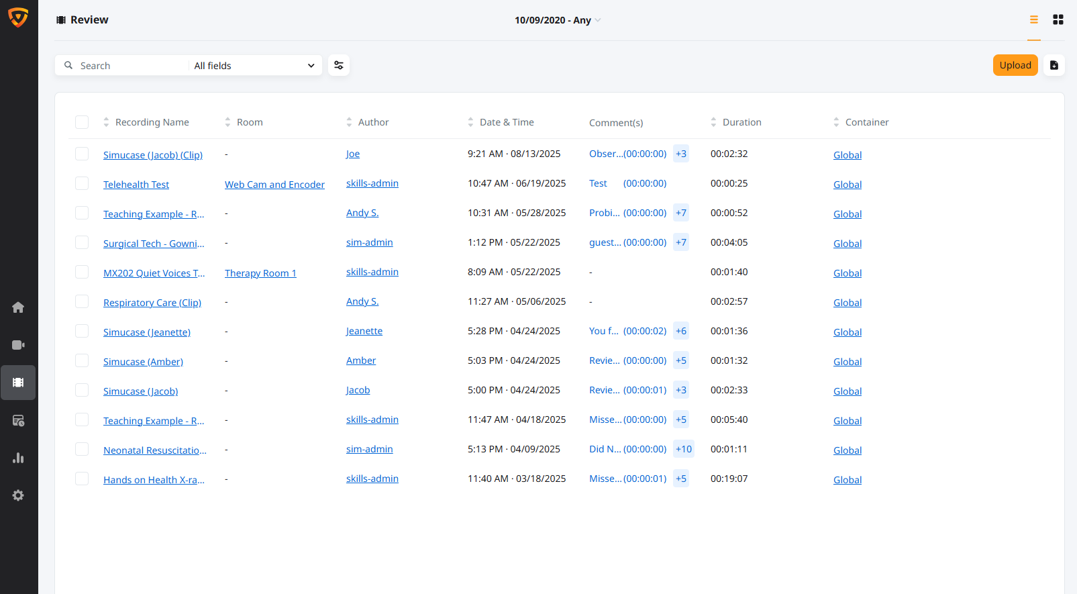Open the Respiratory Care (Clip) recording link
Viewport: 1077px width, 594px height.
click(152, 303)
